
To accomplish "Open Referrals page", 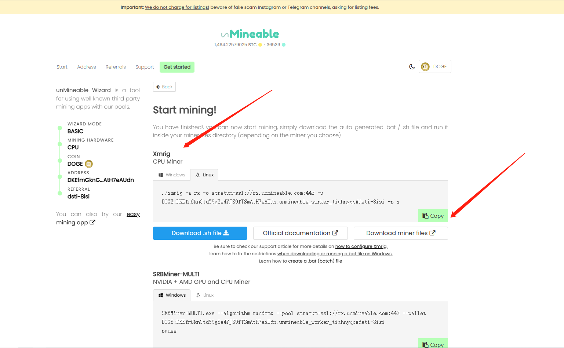I will click(116, 67).
